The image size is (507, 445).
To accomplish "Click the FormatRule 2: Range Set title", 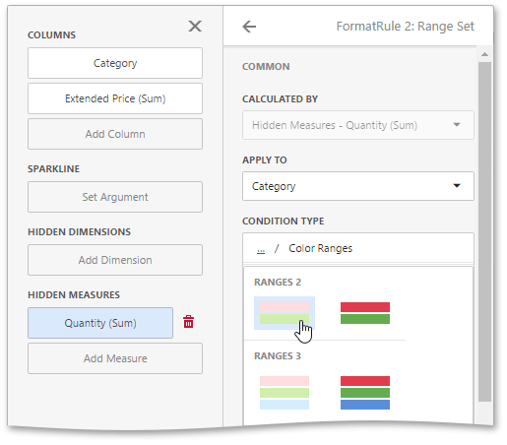I will point(406,27).
